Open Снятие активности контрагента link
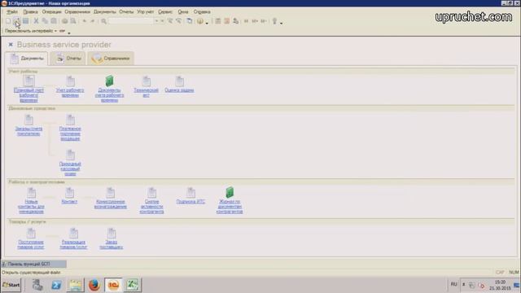521x293 pixels. click(x=151, y=207)
